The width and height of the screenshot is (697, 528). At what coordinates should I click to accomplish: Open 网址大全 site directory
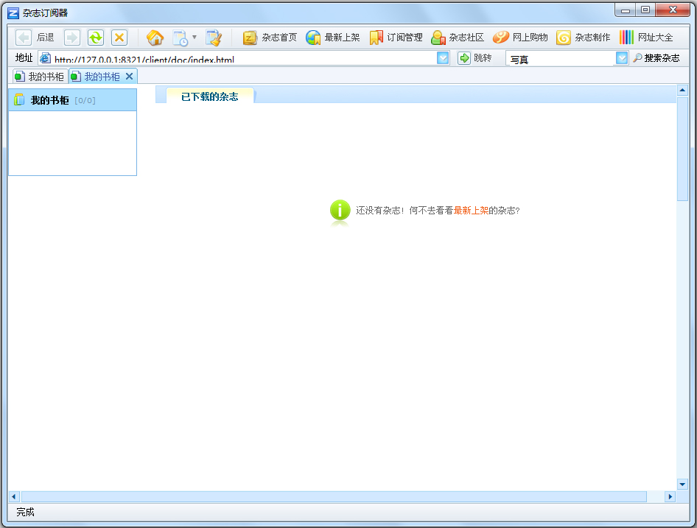coord(646,38)
